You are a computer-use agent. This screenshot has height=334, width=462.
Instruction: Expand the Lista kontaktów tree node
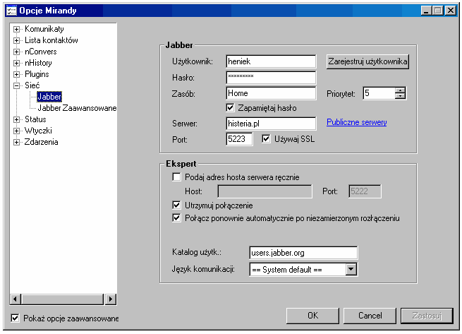coord(17,40)
